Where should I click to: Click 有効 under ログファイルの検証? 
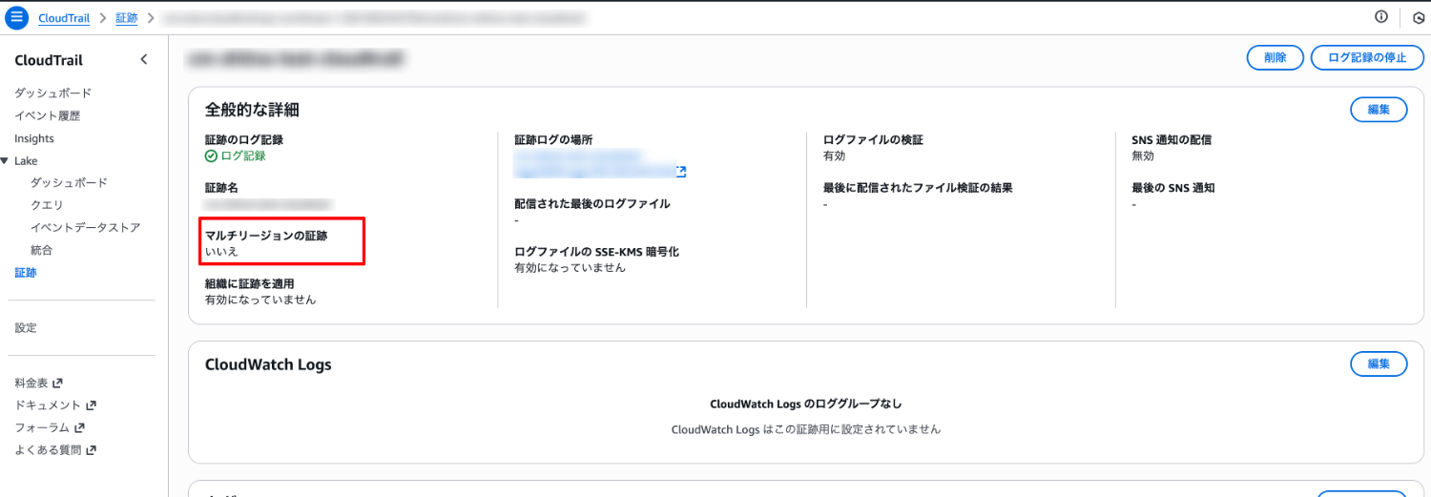pos(834,155)
